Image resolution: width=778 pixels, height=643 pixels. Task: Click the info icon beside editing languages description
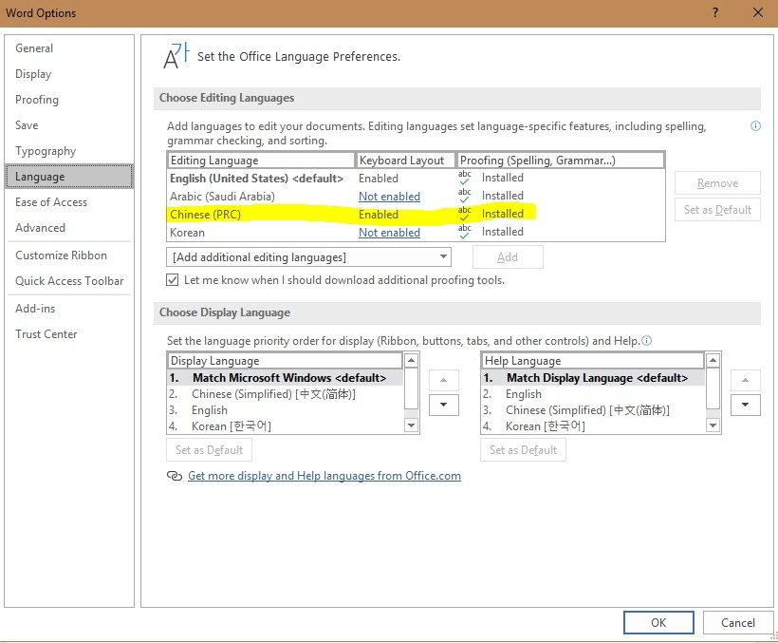[755, 126]
